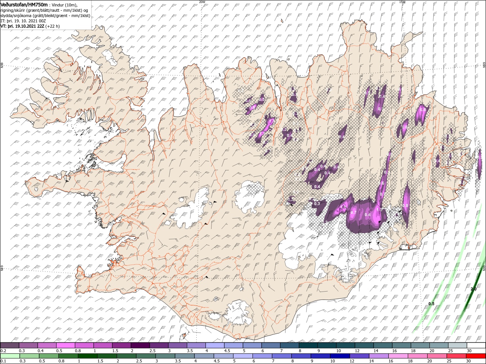This screenshot has width=486, height=364.
Task: Pick lavender swatch between 4 and 4.5, upper legend
Action: click(x=215, y=345)
